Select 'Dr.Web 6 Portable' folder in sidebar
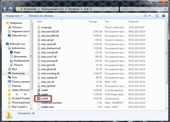 point(21,98)
